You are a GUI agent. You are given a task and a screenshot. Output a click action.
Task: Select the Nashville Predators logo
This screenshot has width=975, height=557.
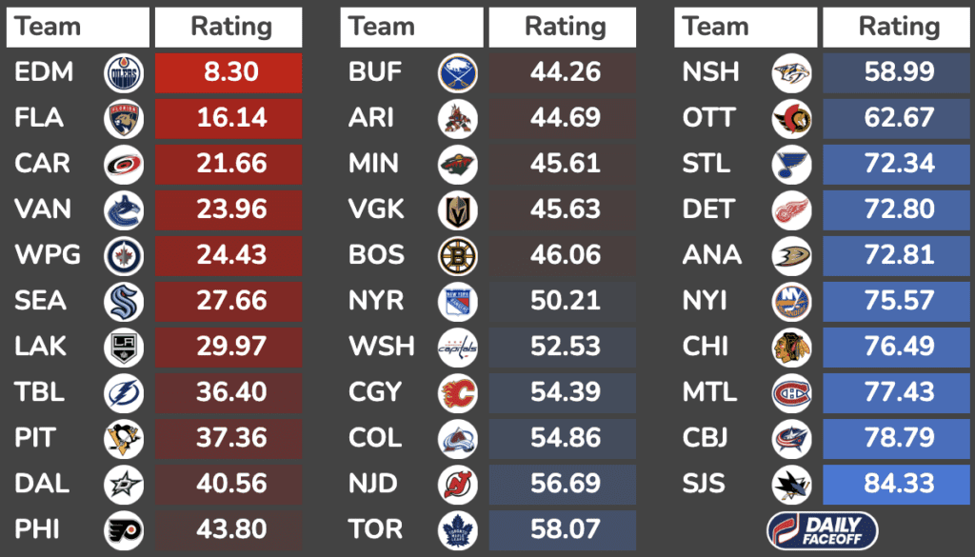coord(791,73)
